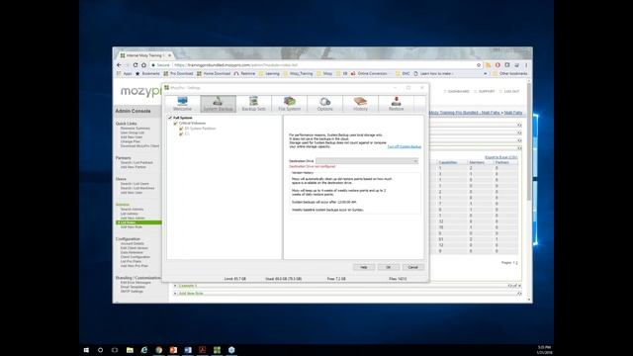Select the System Backup tab

click(218, 104)
